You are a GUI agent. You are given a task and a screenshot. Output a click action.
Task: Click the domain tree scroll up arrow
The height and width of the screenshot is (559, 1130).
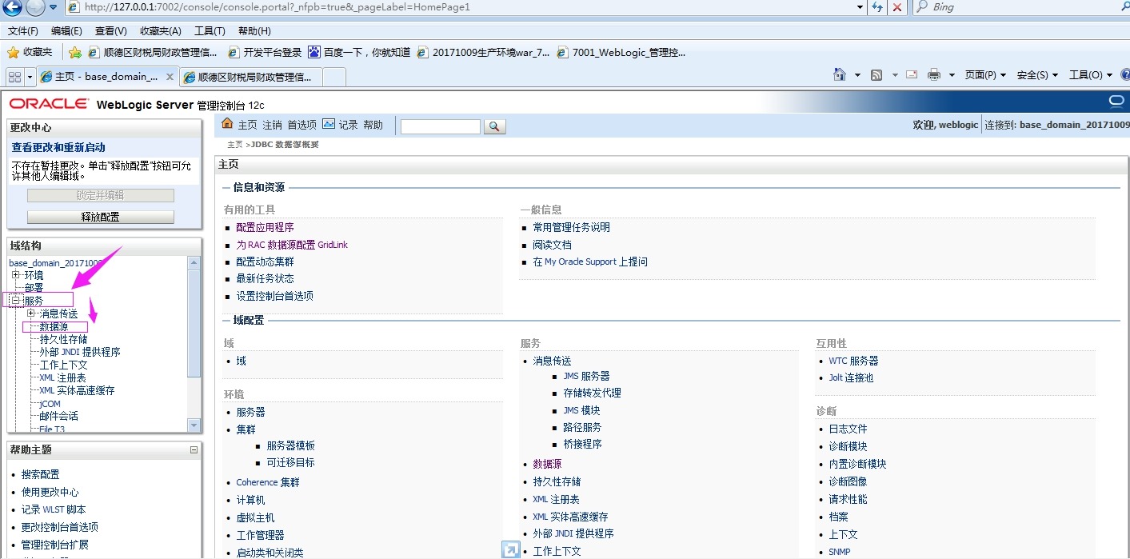point(194,262)
